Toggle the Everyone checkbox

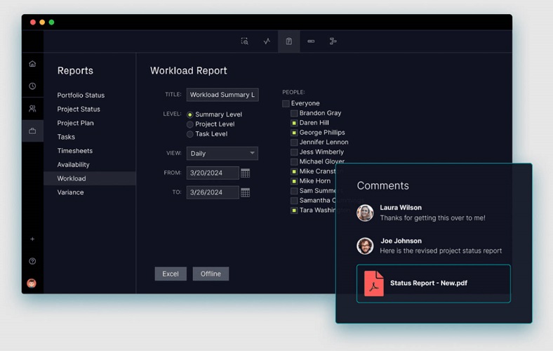pos(286,104)
